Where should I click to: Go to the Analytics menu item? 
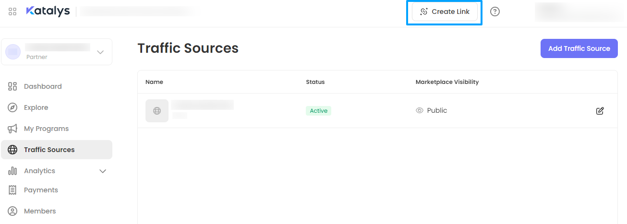pyautogui.click(x=40, y=171)
